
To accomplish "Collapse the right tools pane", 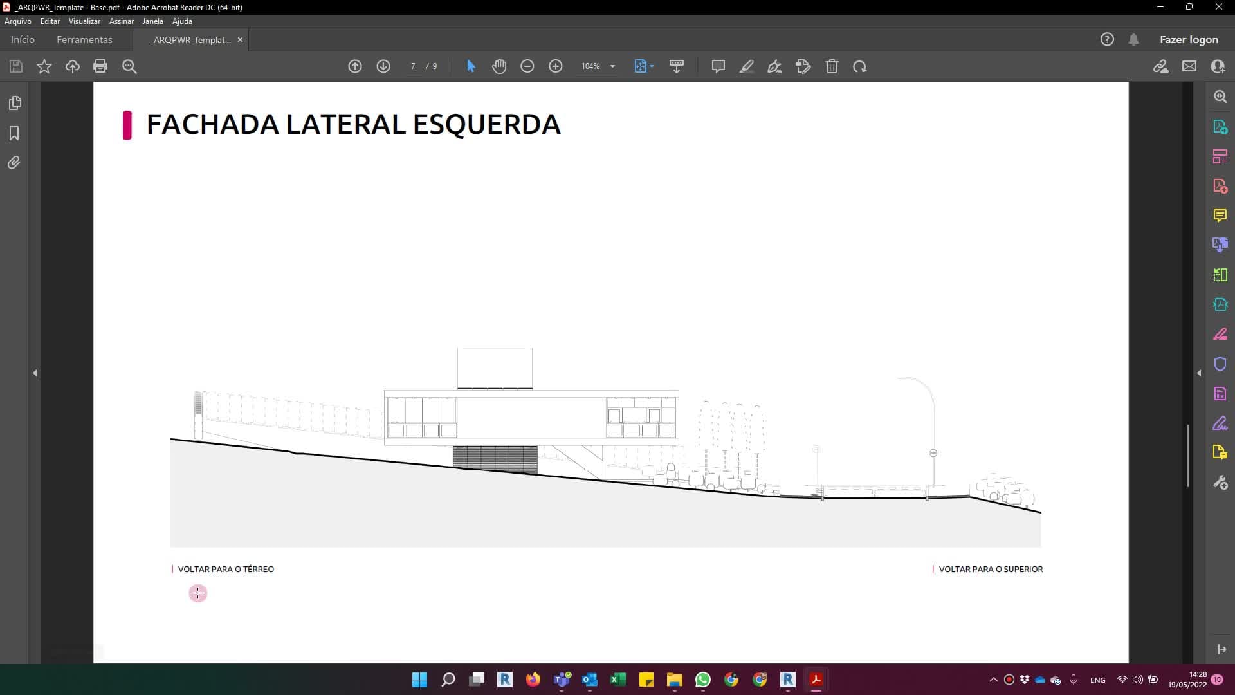I will click(x=1199, y=373).
